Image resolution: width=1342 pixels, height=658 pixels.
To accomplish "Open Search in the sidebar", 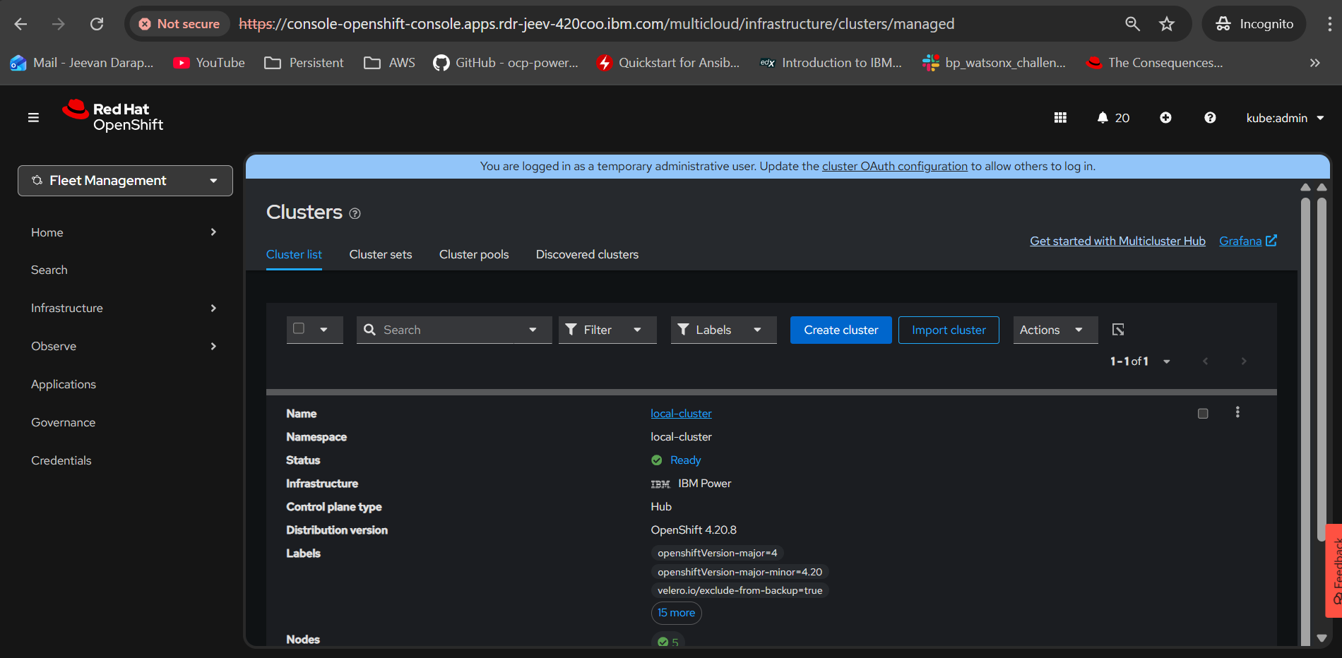I will click(x=49, y=270).
